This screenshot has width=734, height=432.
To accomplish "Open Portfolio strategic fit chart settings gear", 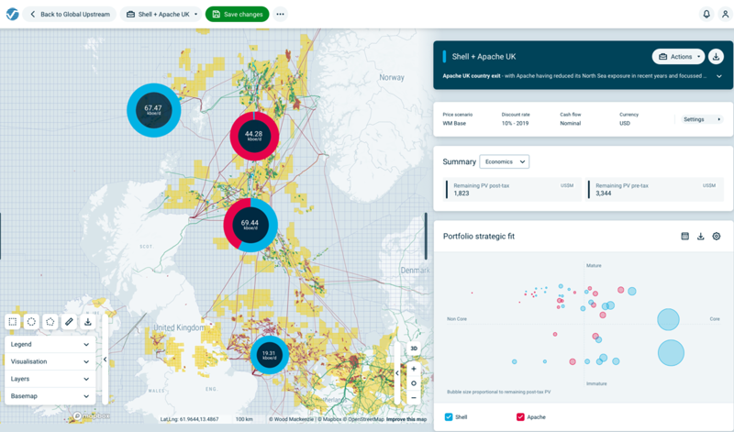I will (x=717, y=237).
